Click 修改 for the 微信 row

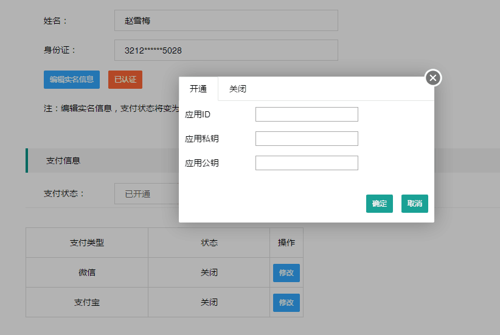tap(286, 273)
